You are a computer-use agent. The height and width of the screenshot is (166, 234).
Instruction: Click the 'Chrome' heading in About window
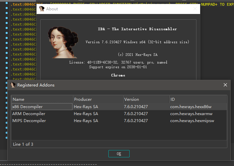click(118, 75)
